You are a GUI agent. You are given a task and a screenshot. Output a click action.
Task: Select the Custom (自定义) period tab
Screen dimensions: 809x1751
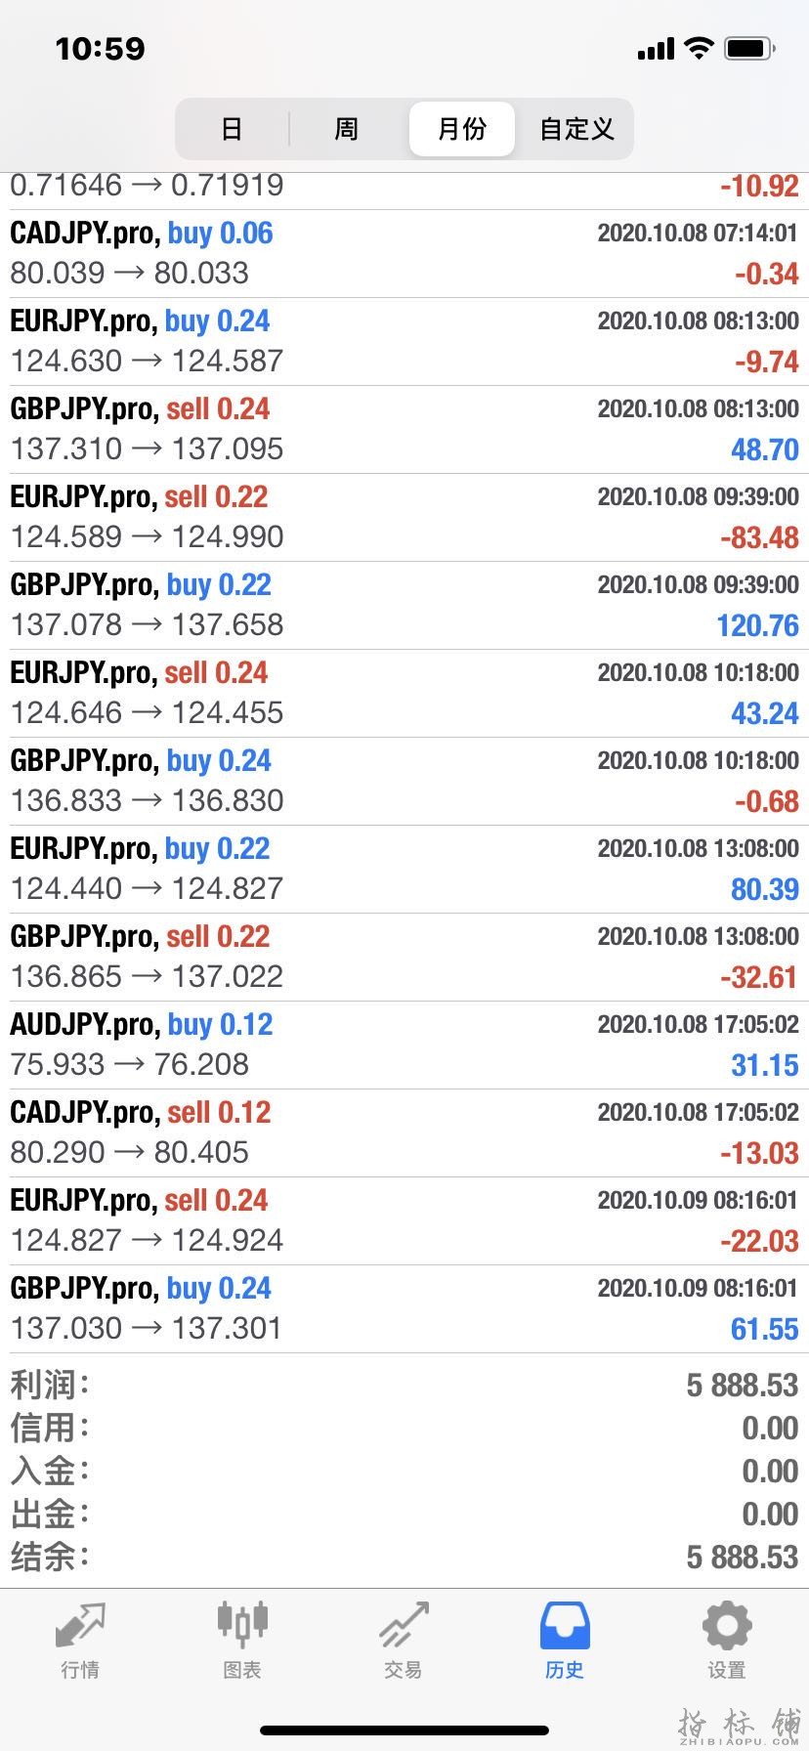576,128
